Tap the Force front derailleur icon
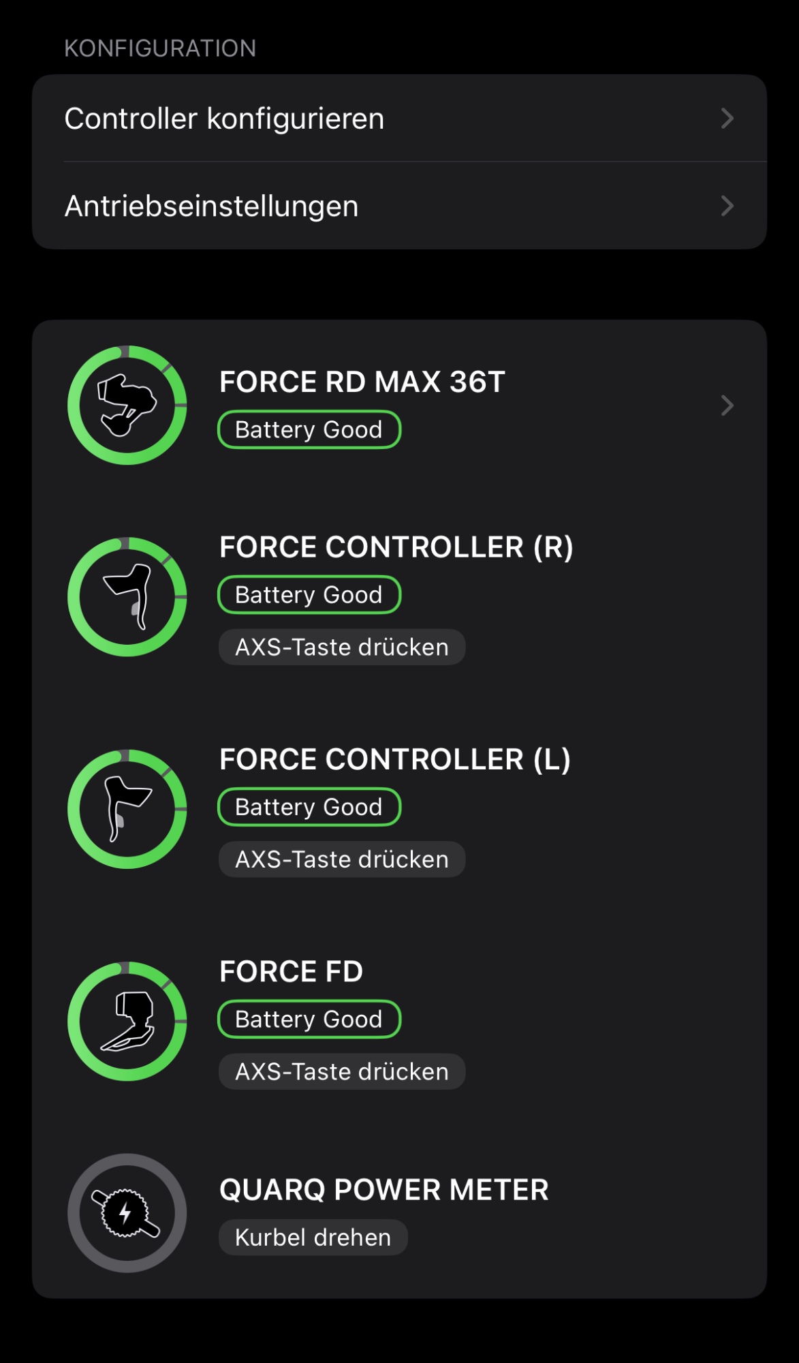Screen dimensions: 799x1363 coord(127,1021)
